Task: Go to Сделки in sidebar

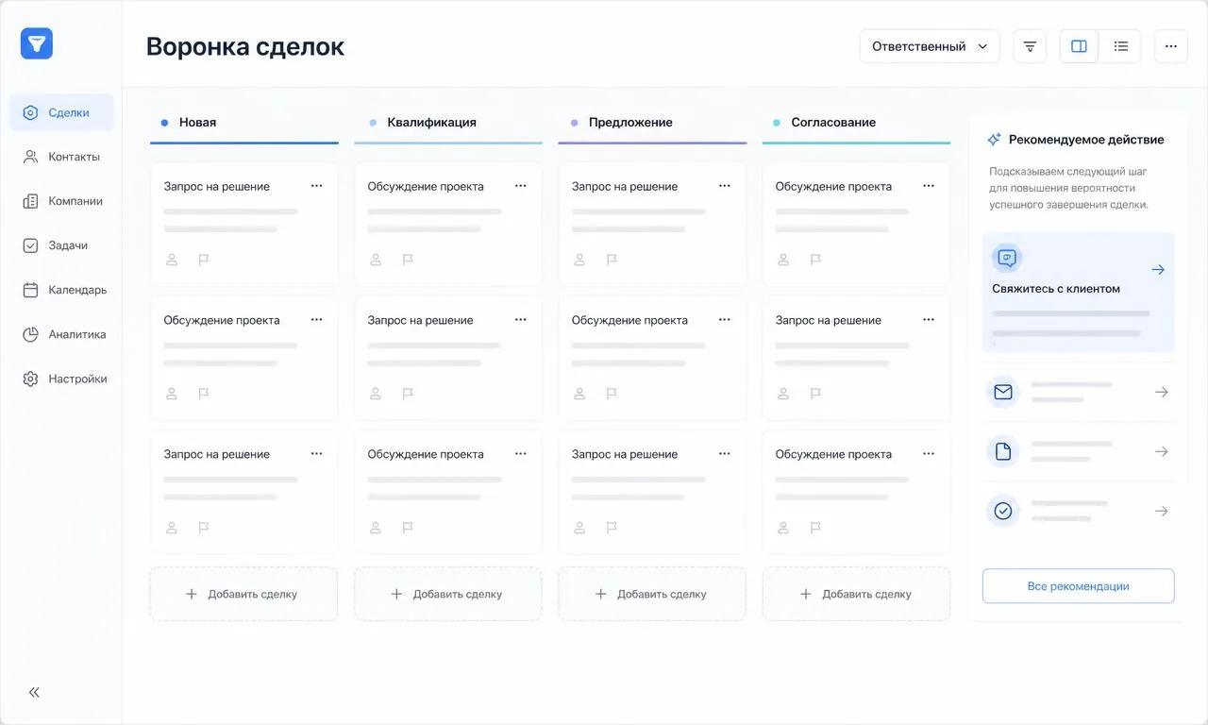Action: pyautogui.click(x=61, y=112)
